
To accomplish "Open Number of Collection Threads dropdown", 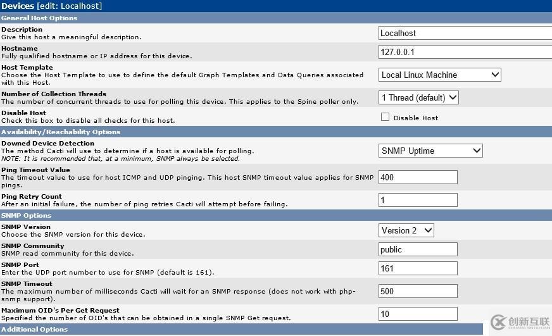I will click(x=418, y=97).
